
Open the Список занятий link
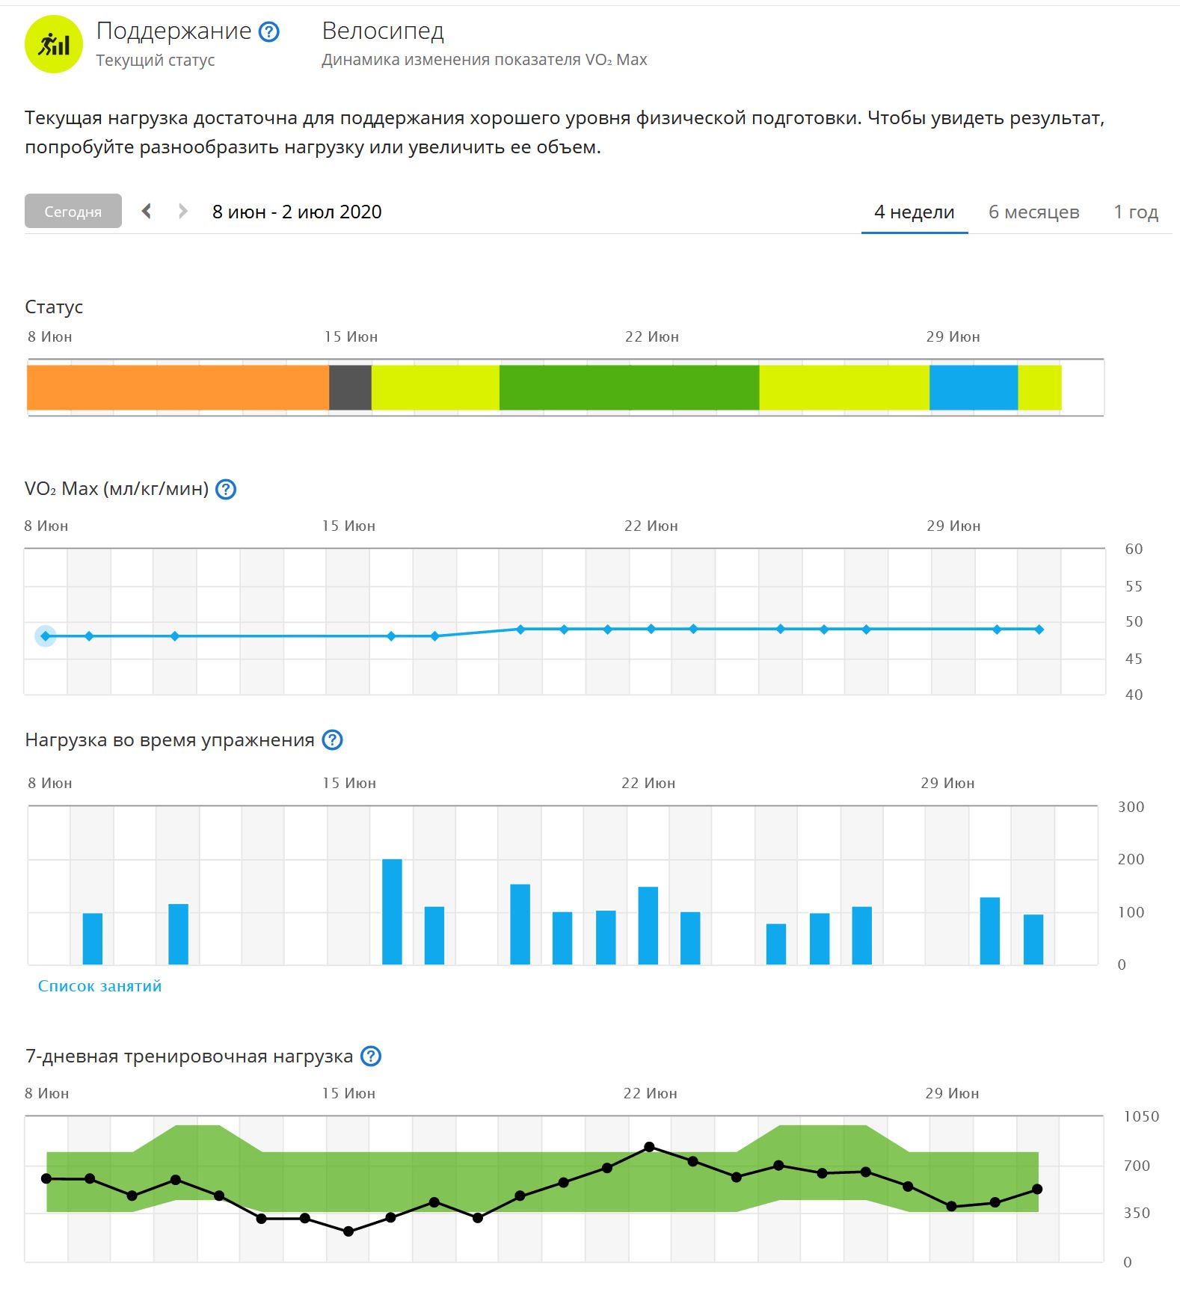[x=99, y=986]
